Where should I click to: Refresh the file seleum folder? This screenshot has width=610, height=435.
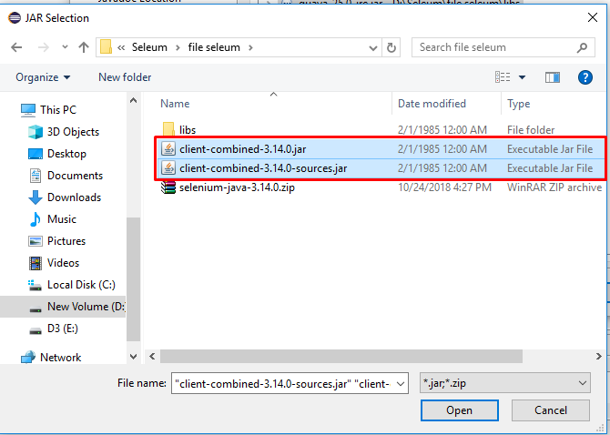(x=391, y=48)
